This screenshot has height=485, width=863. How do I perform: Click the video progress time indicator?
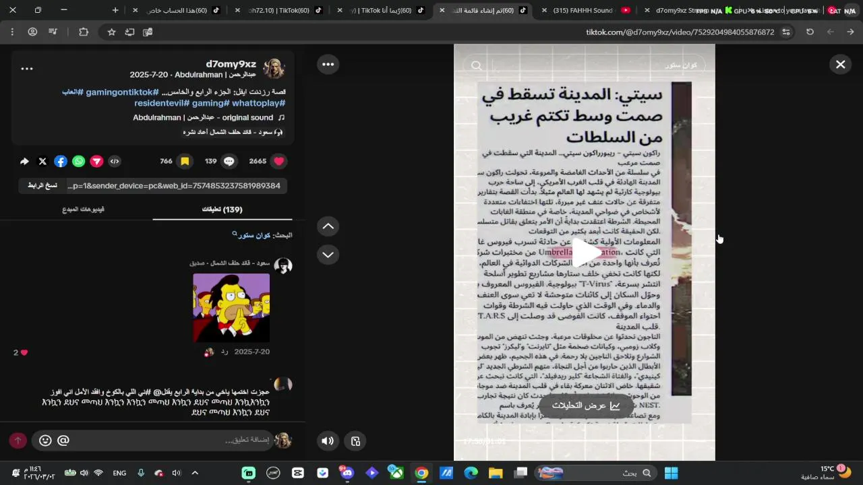(484, 441)
